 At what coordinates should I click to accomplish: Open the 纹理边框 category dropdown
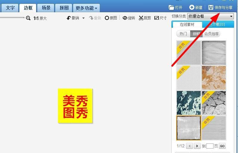(211, 16)
